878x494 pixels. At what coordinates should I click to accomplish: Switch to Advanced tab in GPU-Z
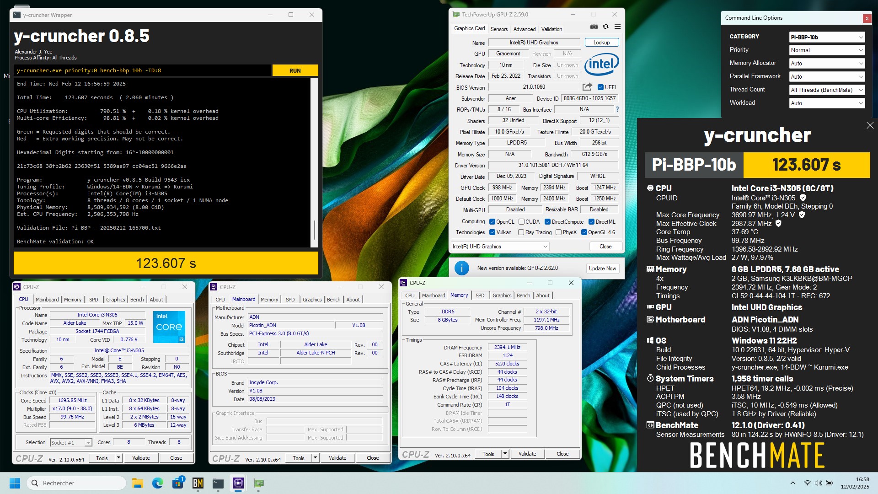click(524, 29)
